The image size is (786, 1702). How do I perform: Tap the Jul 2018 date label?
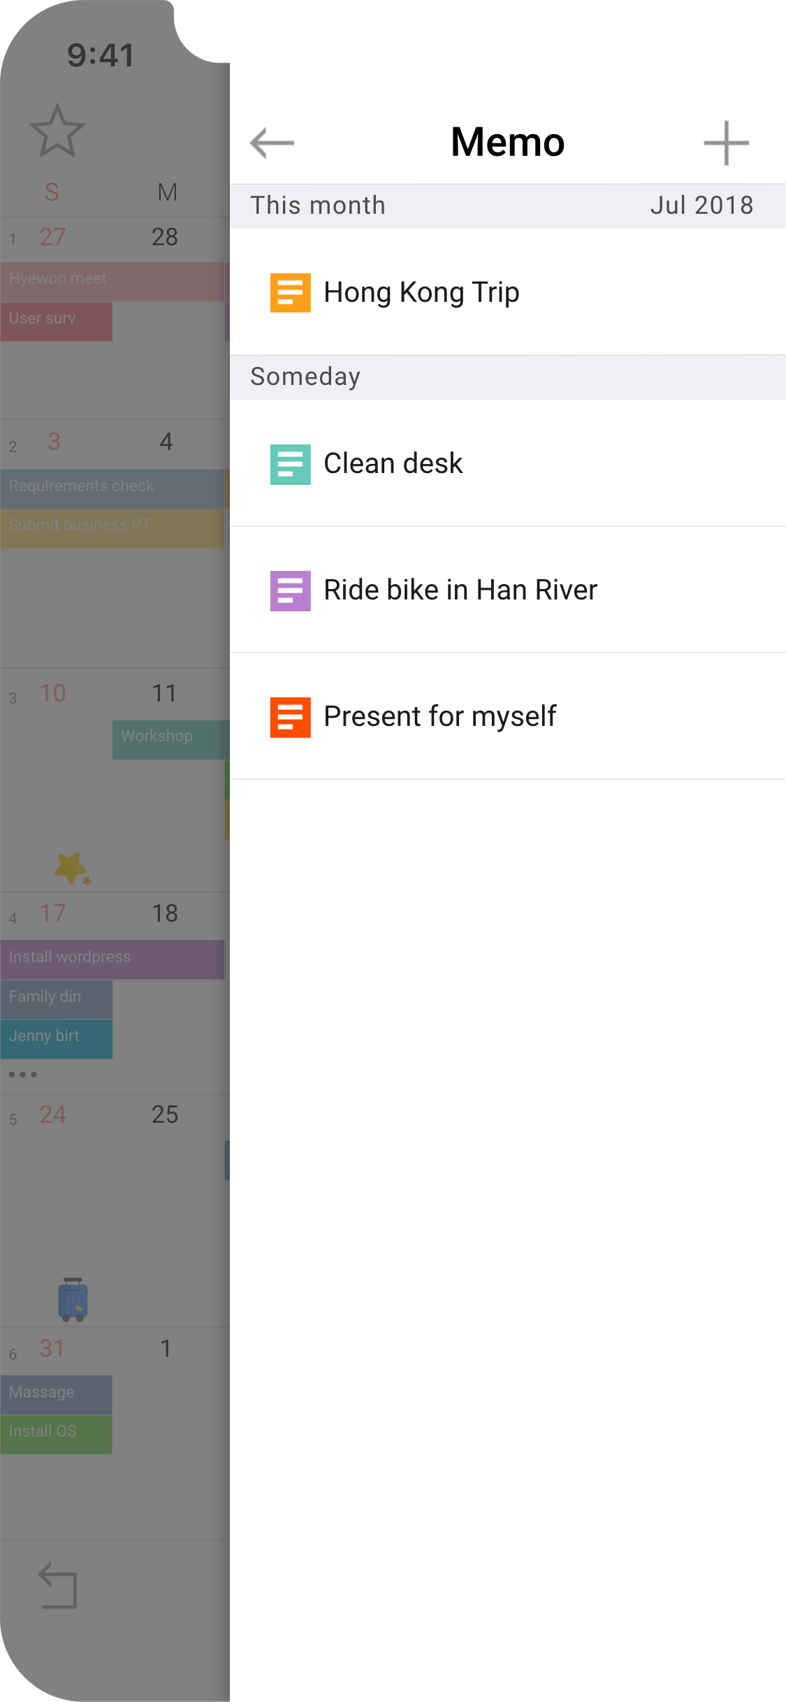[701, 205]
